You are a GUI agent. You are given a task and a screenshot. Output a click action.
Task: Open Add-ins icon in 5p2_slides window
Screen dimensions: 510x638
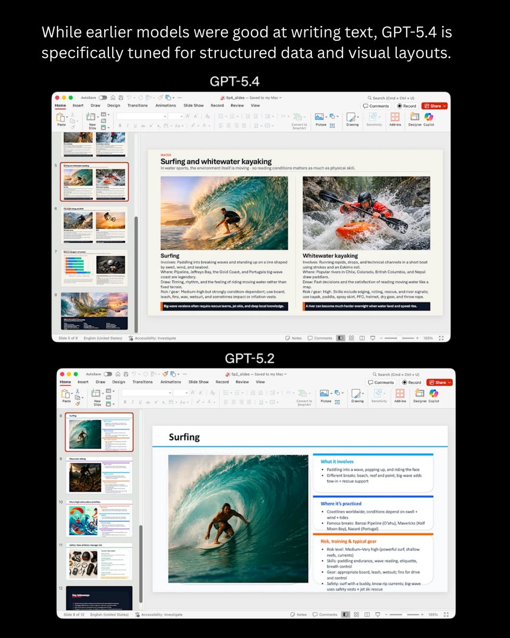click(400, 393)
